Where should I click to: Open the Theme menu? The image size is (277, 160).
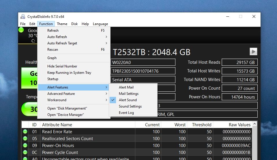(x=62, y=24)
